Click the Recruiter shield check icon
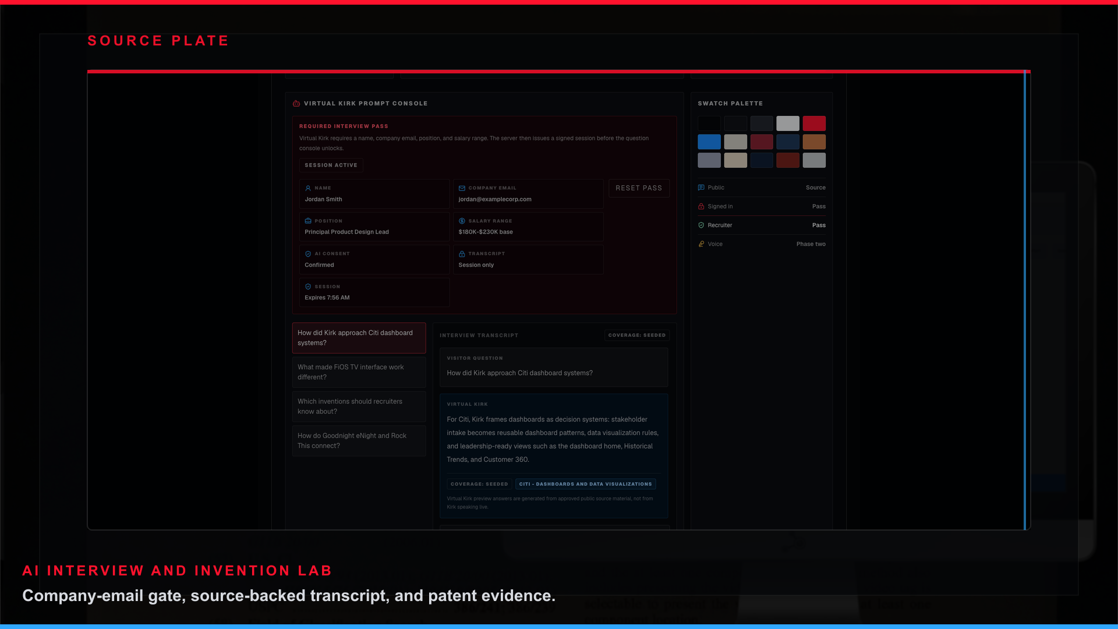This screenshot has width=1118, height=629. tap(701, 225)
